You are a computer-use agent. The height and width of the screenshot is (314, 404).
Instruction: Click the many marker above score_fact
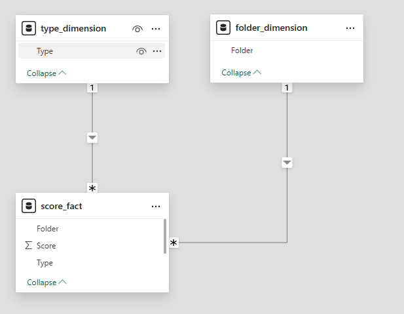tap(92, 188)
